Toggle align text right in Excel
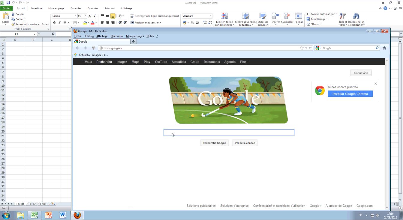403x220 pixels. (113, 22)
